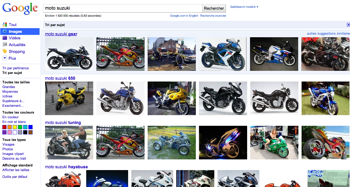Select Tri par sujet in sidebar
The image size is (350, 187).
[x=12, y=73]
